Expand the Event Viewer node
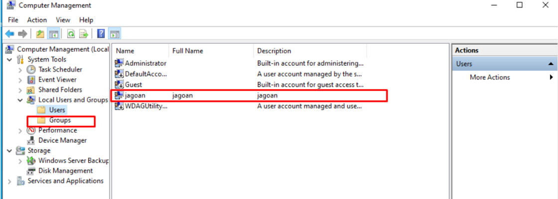The width and height of the screenshot is (558, 199). coord(20,80)
